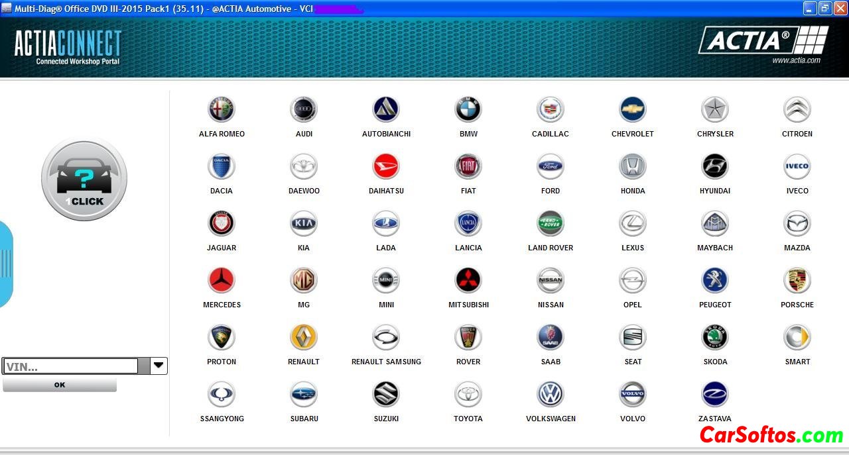Select the Porsche crest icon

[x=797, y=281]
